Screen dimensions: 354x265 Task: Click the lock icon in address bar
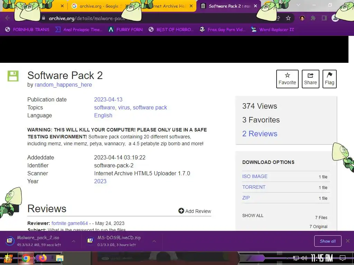pyautogui.click(x=44, y=18)
